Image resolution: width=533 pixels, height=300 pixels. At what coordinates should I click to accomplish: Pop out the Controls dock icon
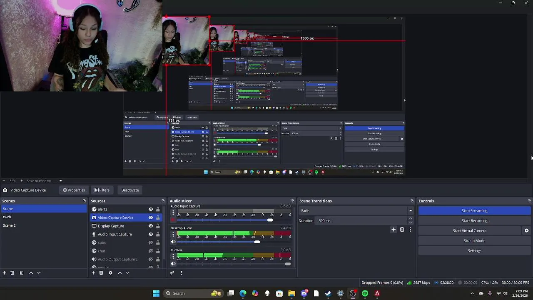[x=529, y=201]
